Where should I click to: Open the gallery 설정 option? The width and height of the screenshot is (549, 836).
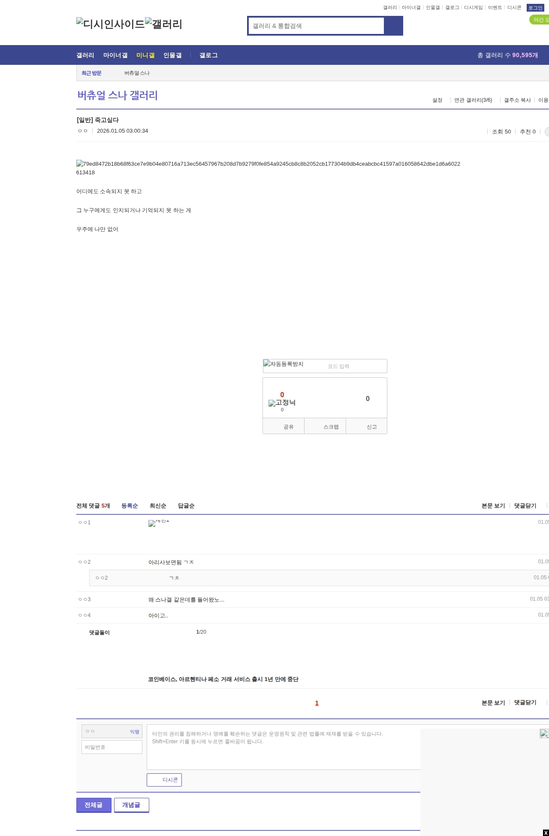[437, 100]
